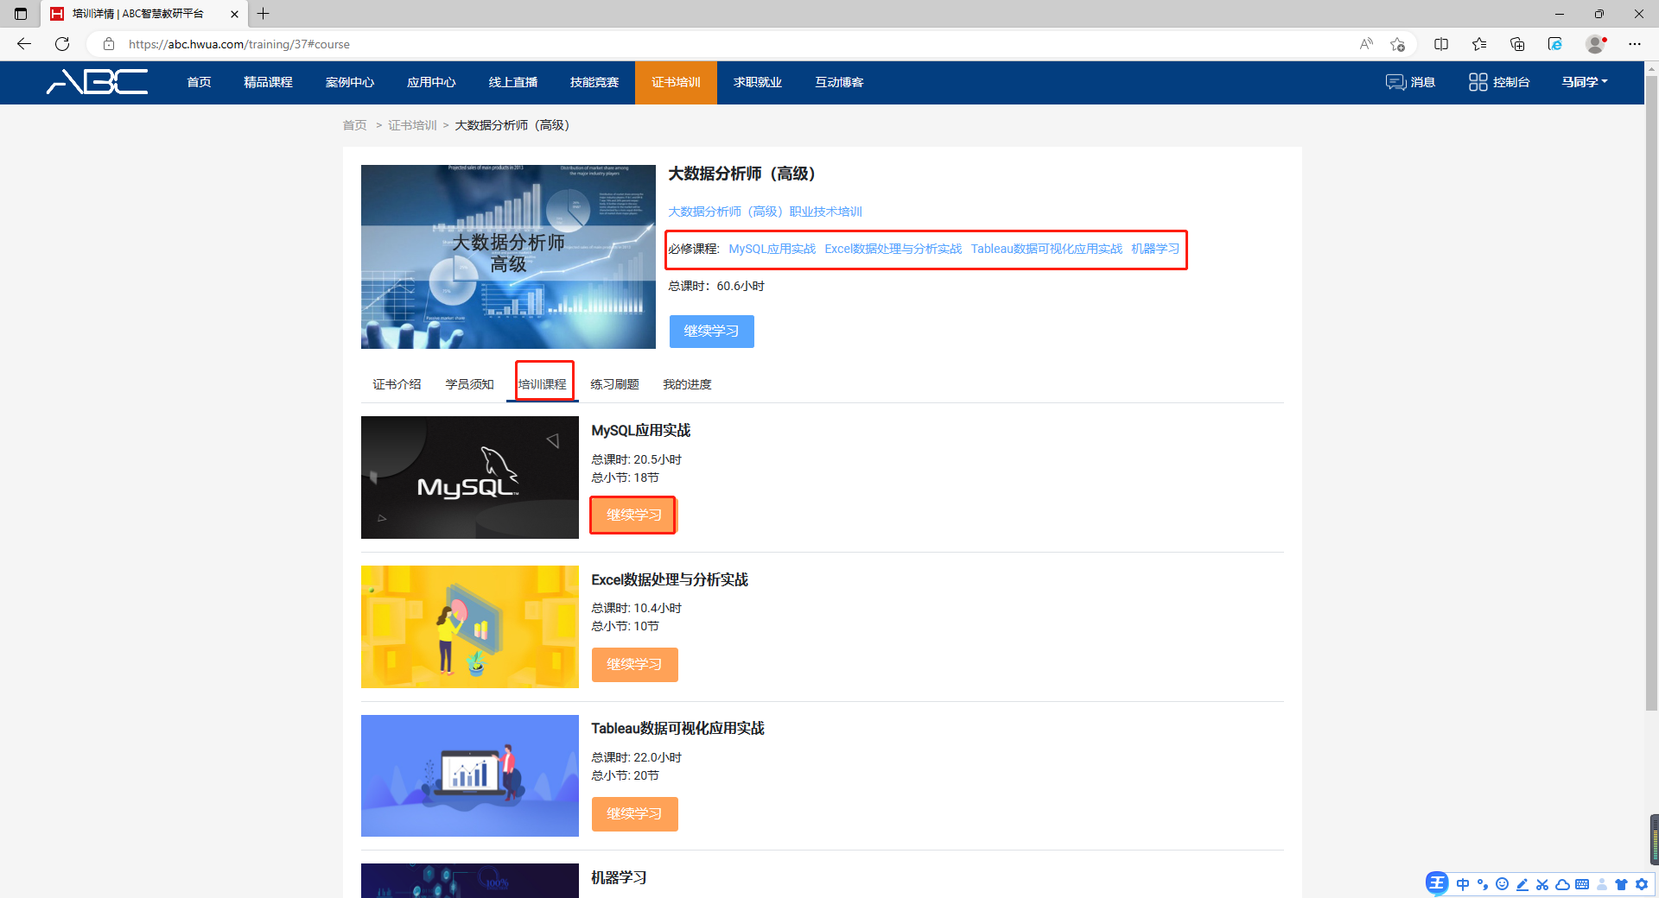Open 线上直播 in the navigation bar
This screenshot has height=898, width=1659.
point(513,82)
